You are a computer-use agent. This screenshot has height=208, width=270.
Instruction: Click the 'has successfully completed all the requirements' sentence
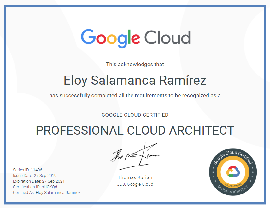(135, 95)
